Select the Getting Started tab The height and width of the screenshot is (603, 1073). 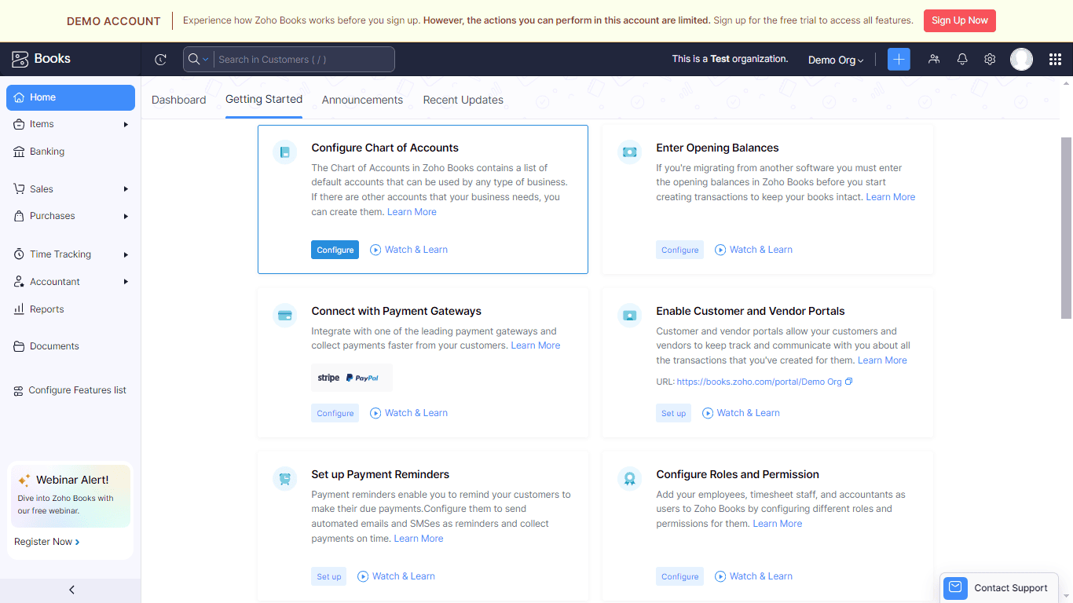click(264, 99)
